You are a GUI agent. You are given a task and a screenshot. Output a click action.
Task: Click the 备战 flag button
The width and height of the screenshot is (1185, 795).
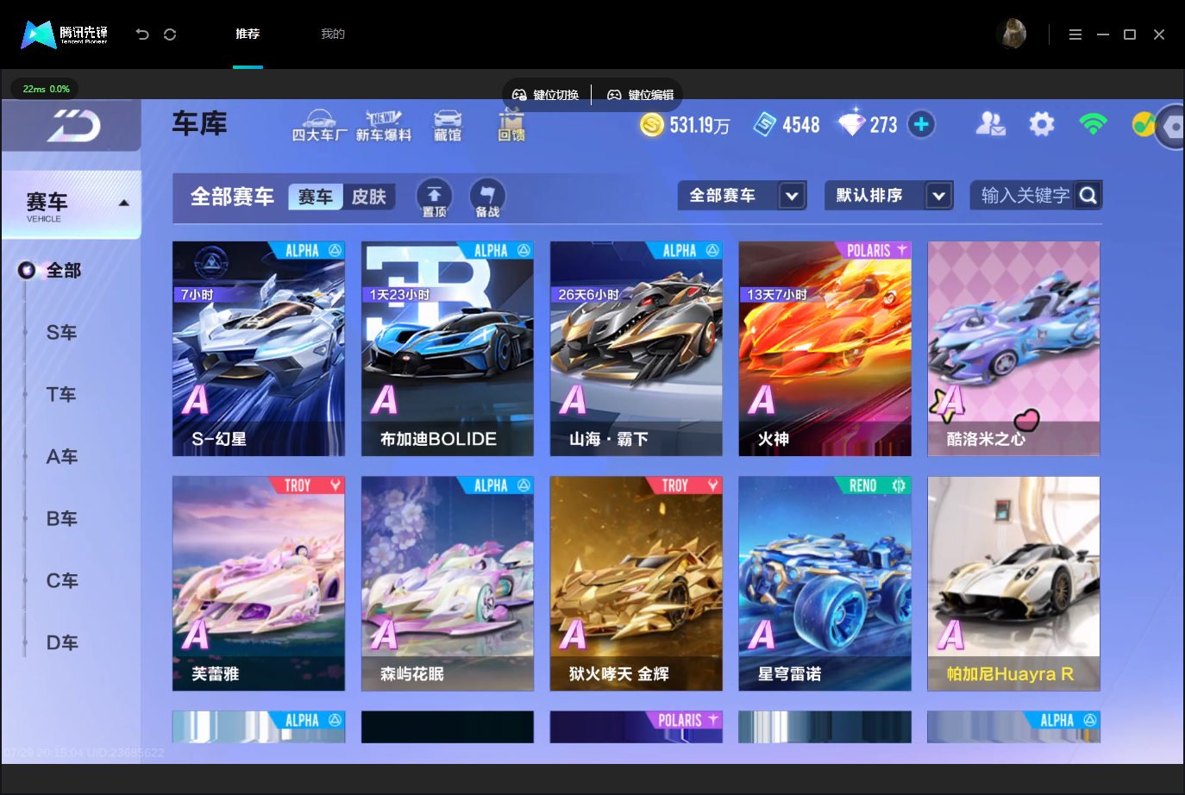[487, 198]
